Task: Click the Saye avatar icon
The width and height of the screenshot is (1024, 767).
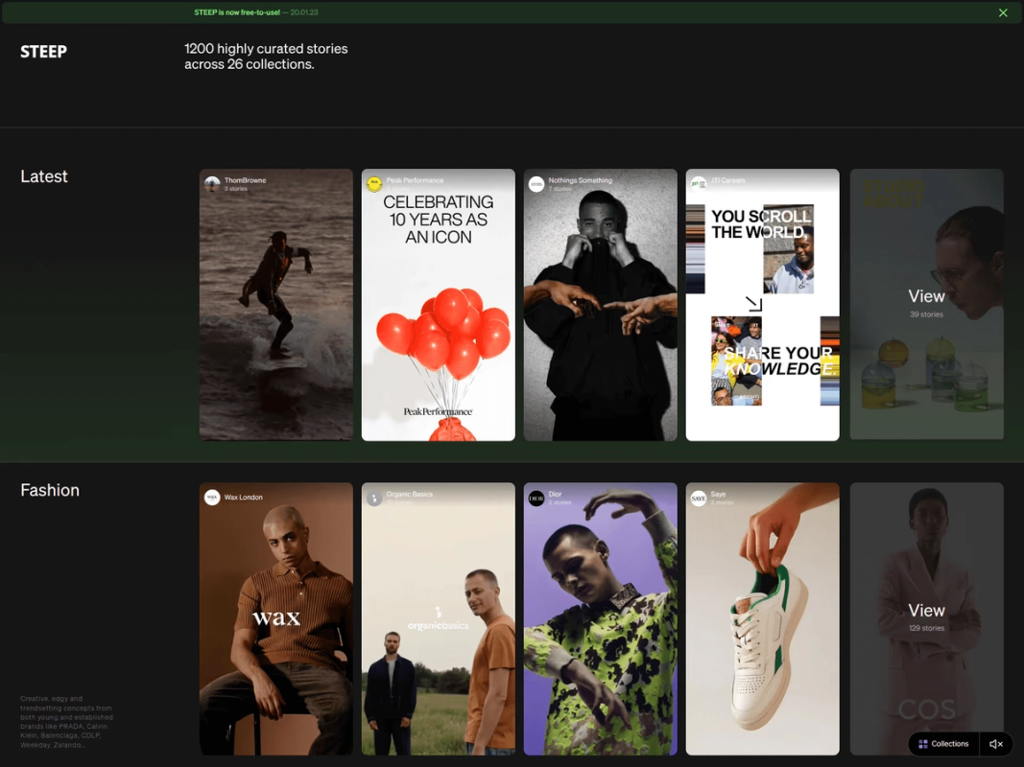Action: [698, 498]
